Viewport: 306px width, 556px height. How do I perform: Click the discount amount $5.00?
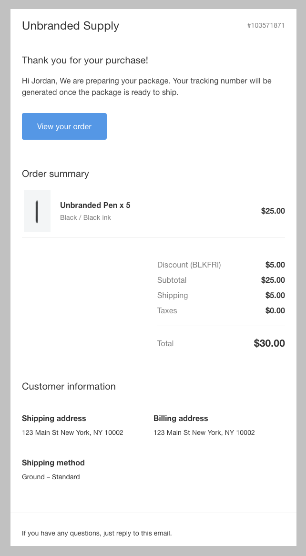pyautogui.click(x=275, y=265)
